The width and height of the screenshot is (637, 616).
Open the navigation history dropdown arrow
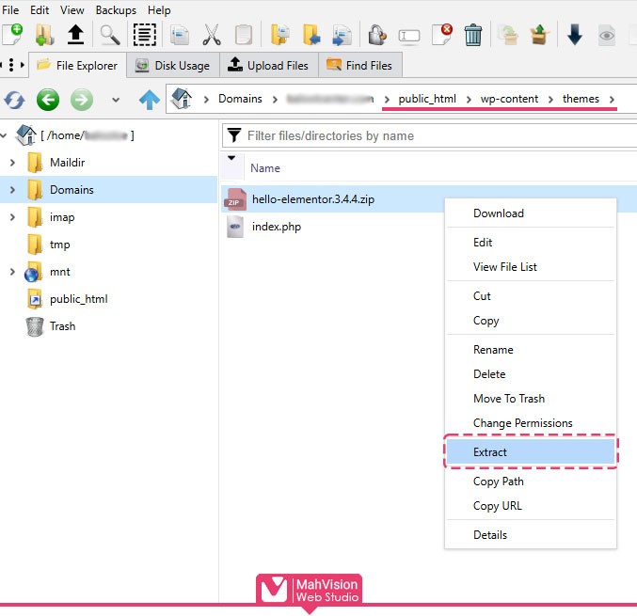pyautogui.click(x=115, y=100)
